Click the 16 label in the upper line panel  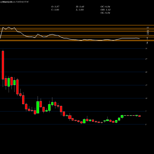point(148,32)
